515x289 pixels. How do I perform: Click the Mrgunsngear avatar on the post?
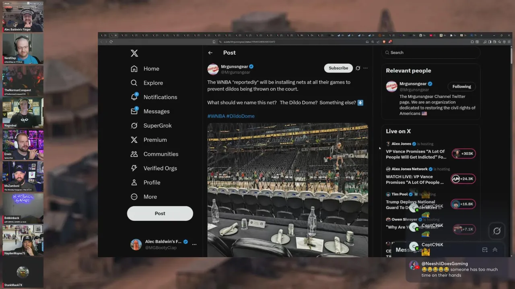pos(213,69)
